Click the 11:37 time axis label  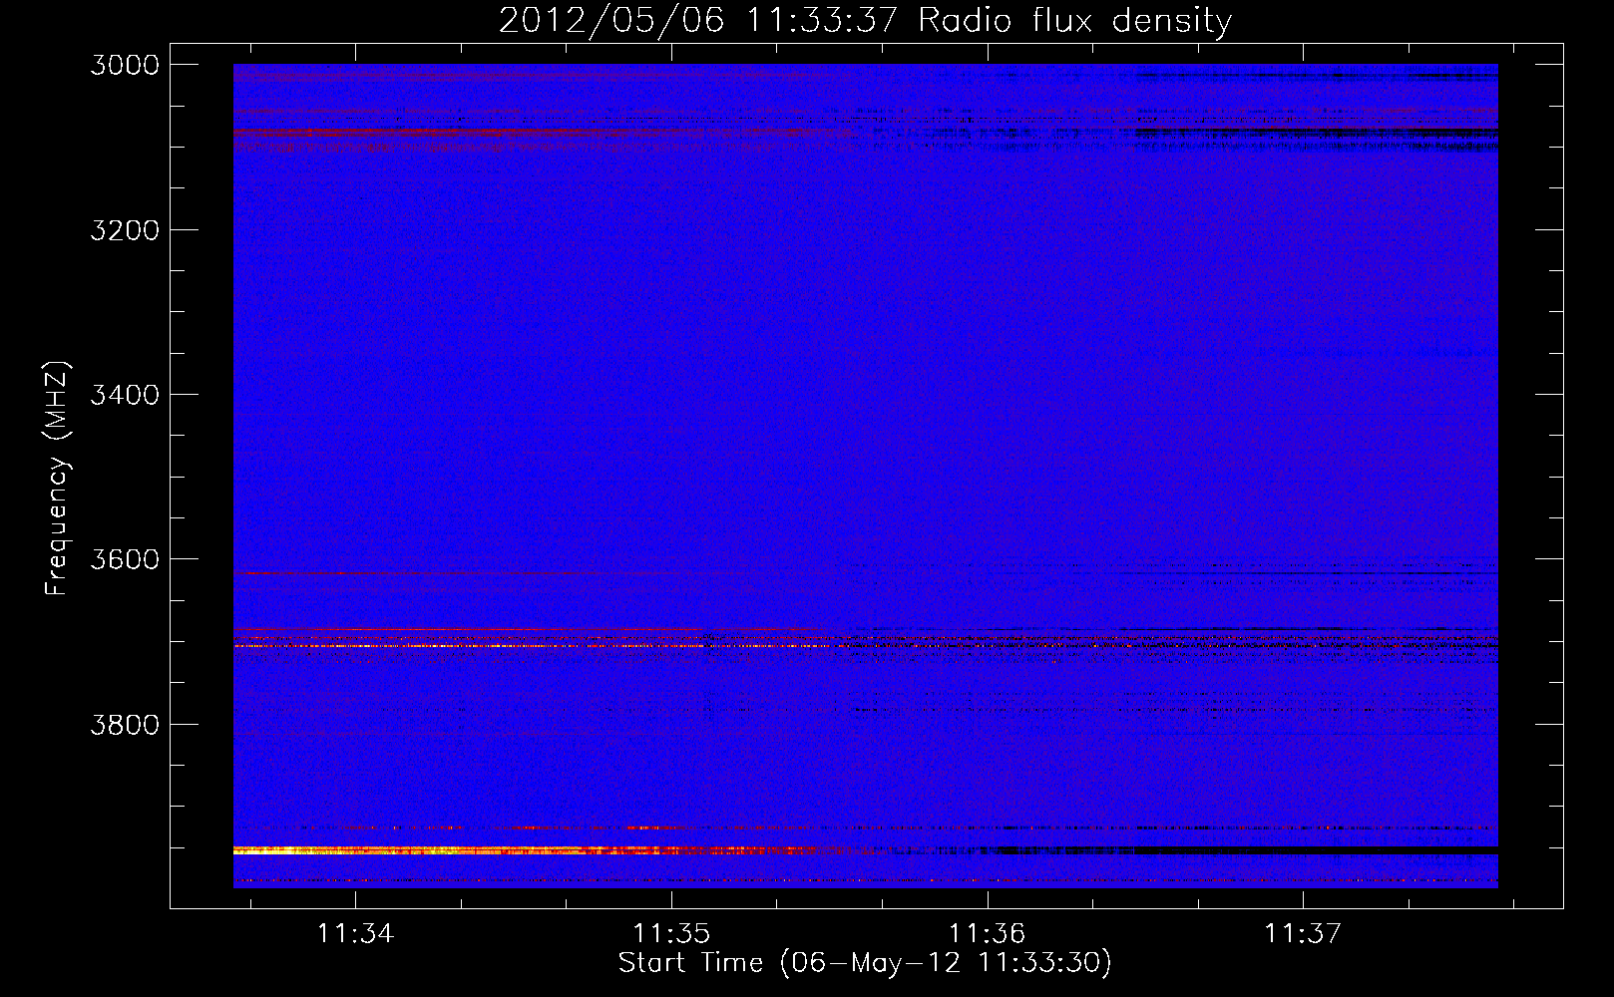click(1303, 934)
